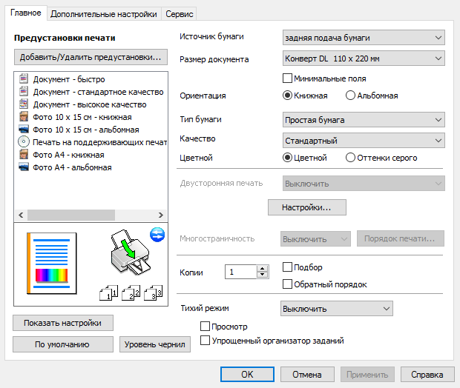
Task: Click the 'Документ - быстро' preset icon
Action: (24, 78)
